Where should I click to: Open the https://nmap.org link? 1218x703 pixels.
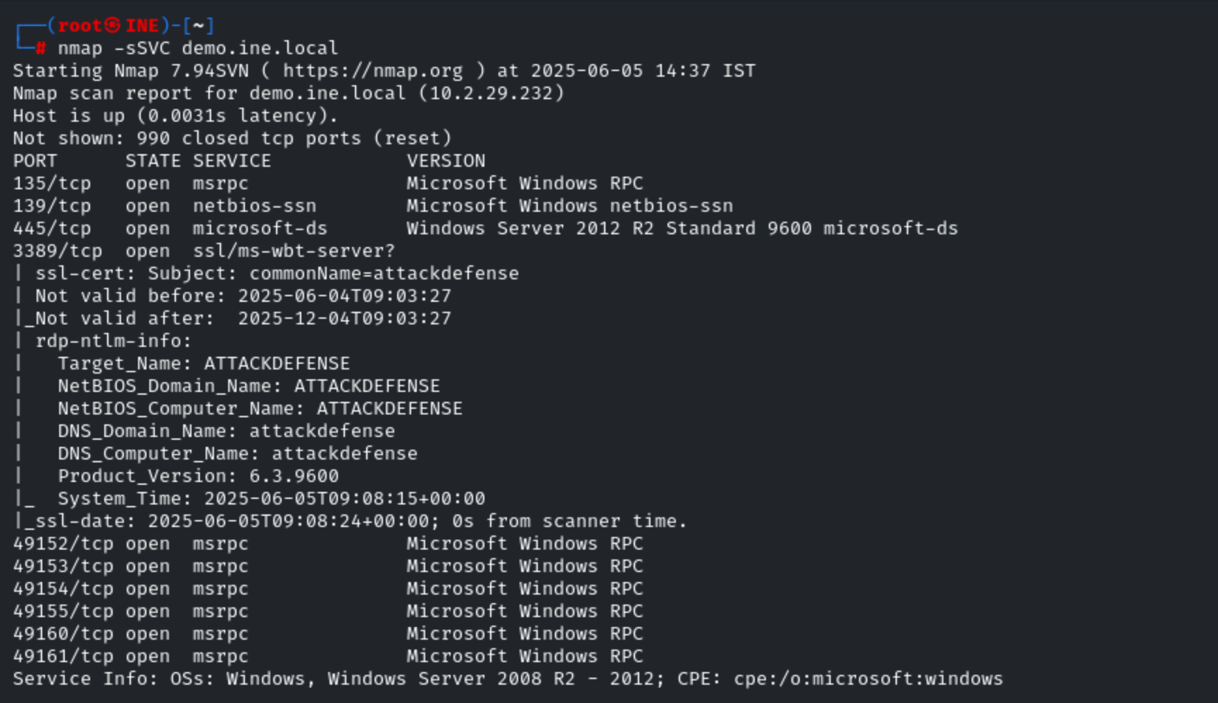[x=373, y=71]
